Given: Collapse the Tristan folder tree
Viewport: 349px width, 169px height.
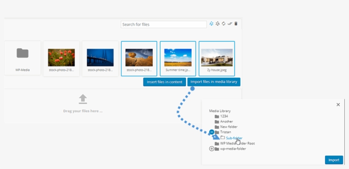Looking at the screenshot, I should coord(212,132).
